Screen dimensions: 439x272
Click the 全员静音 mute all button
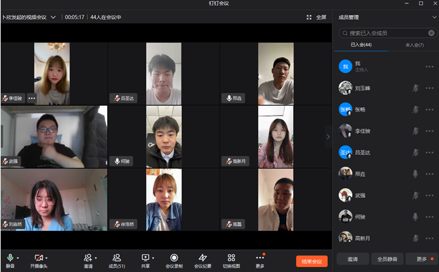[386, 259]
